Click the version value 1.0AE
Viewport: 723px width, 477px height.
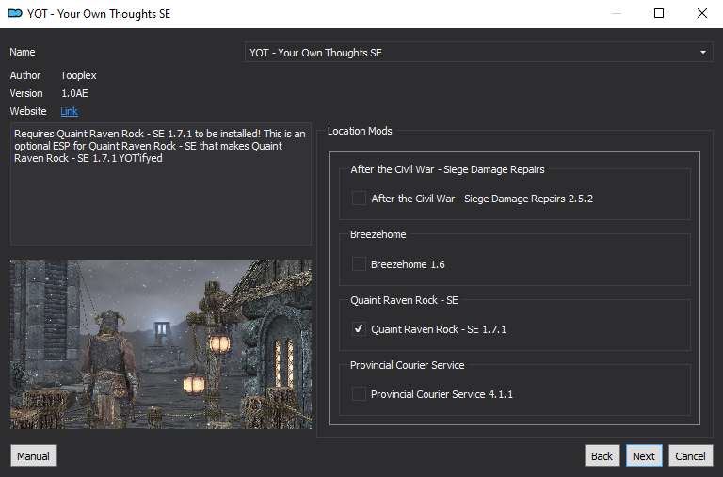click(74, 93)
